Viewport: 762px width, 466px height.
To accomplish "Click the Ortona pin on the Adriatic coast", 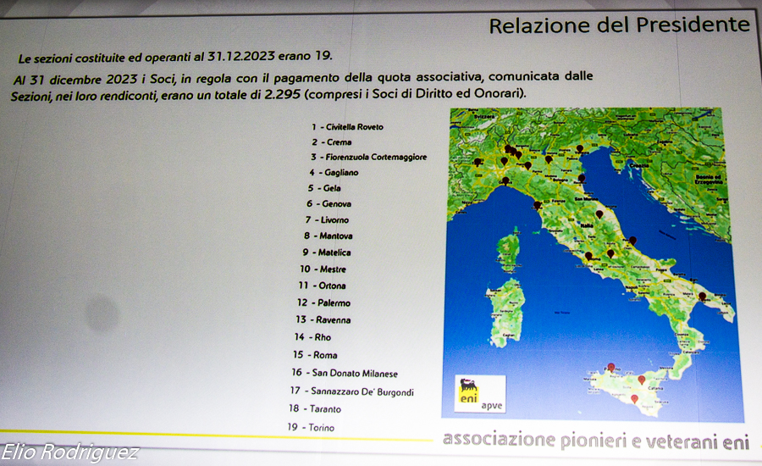I will pyautogui.click(x=632, y=241).
